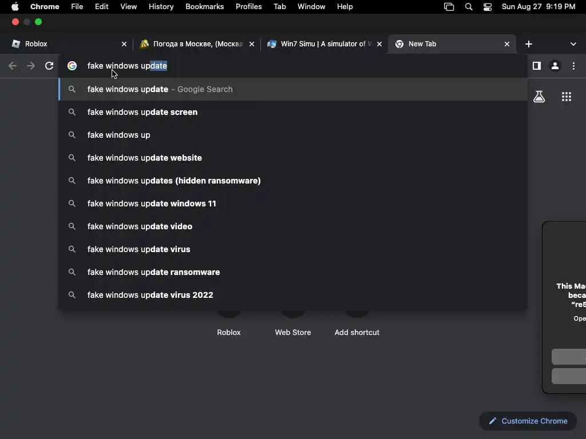Choose 'fake windows updates (hidden ransomware)' suggestion

coord(293,181)
